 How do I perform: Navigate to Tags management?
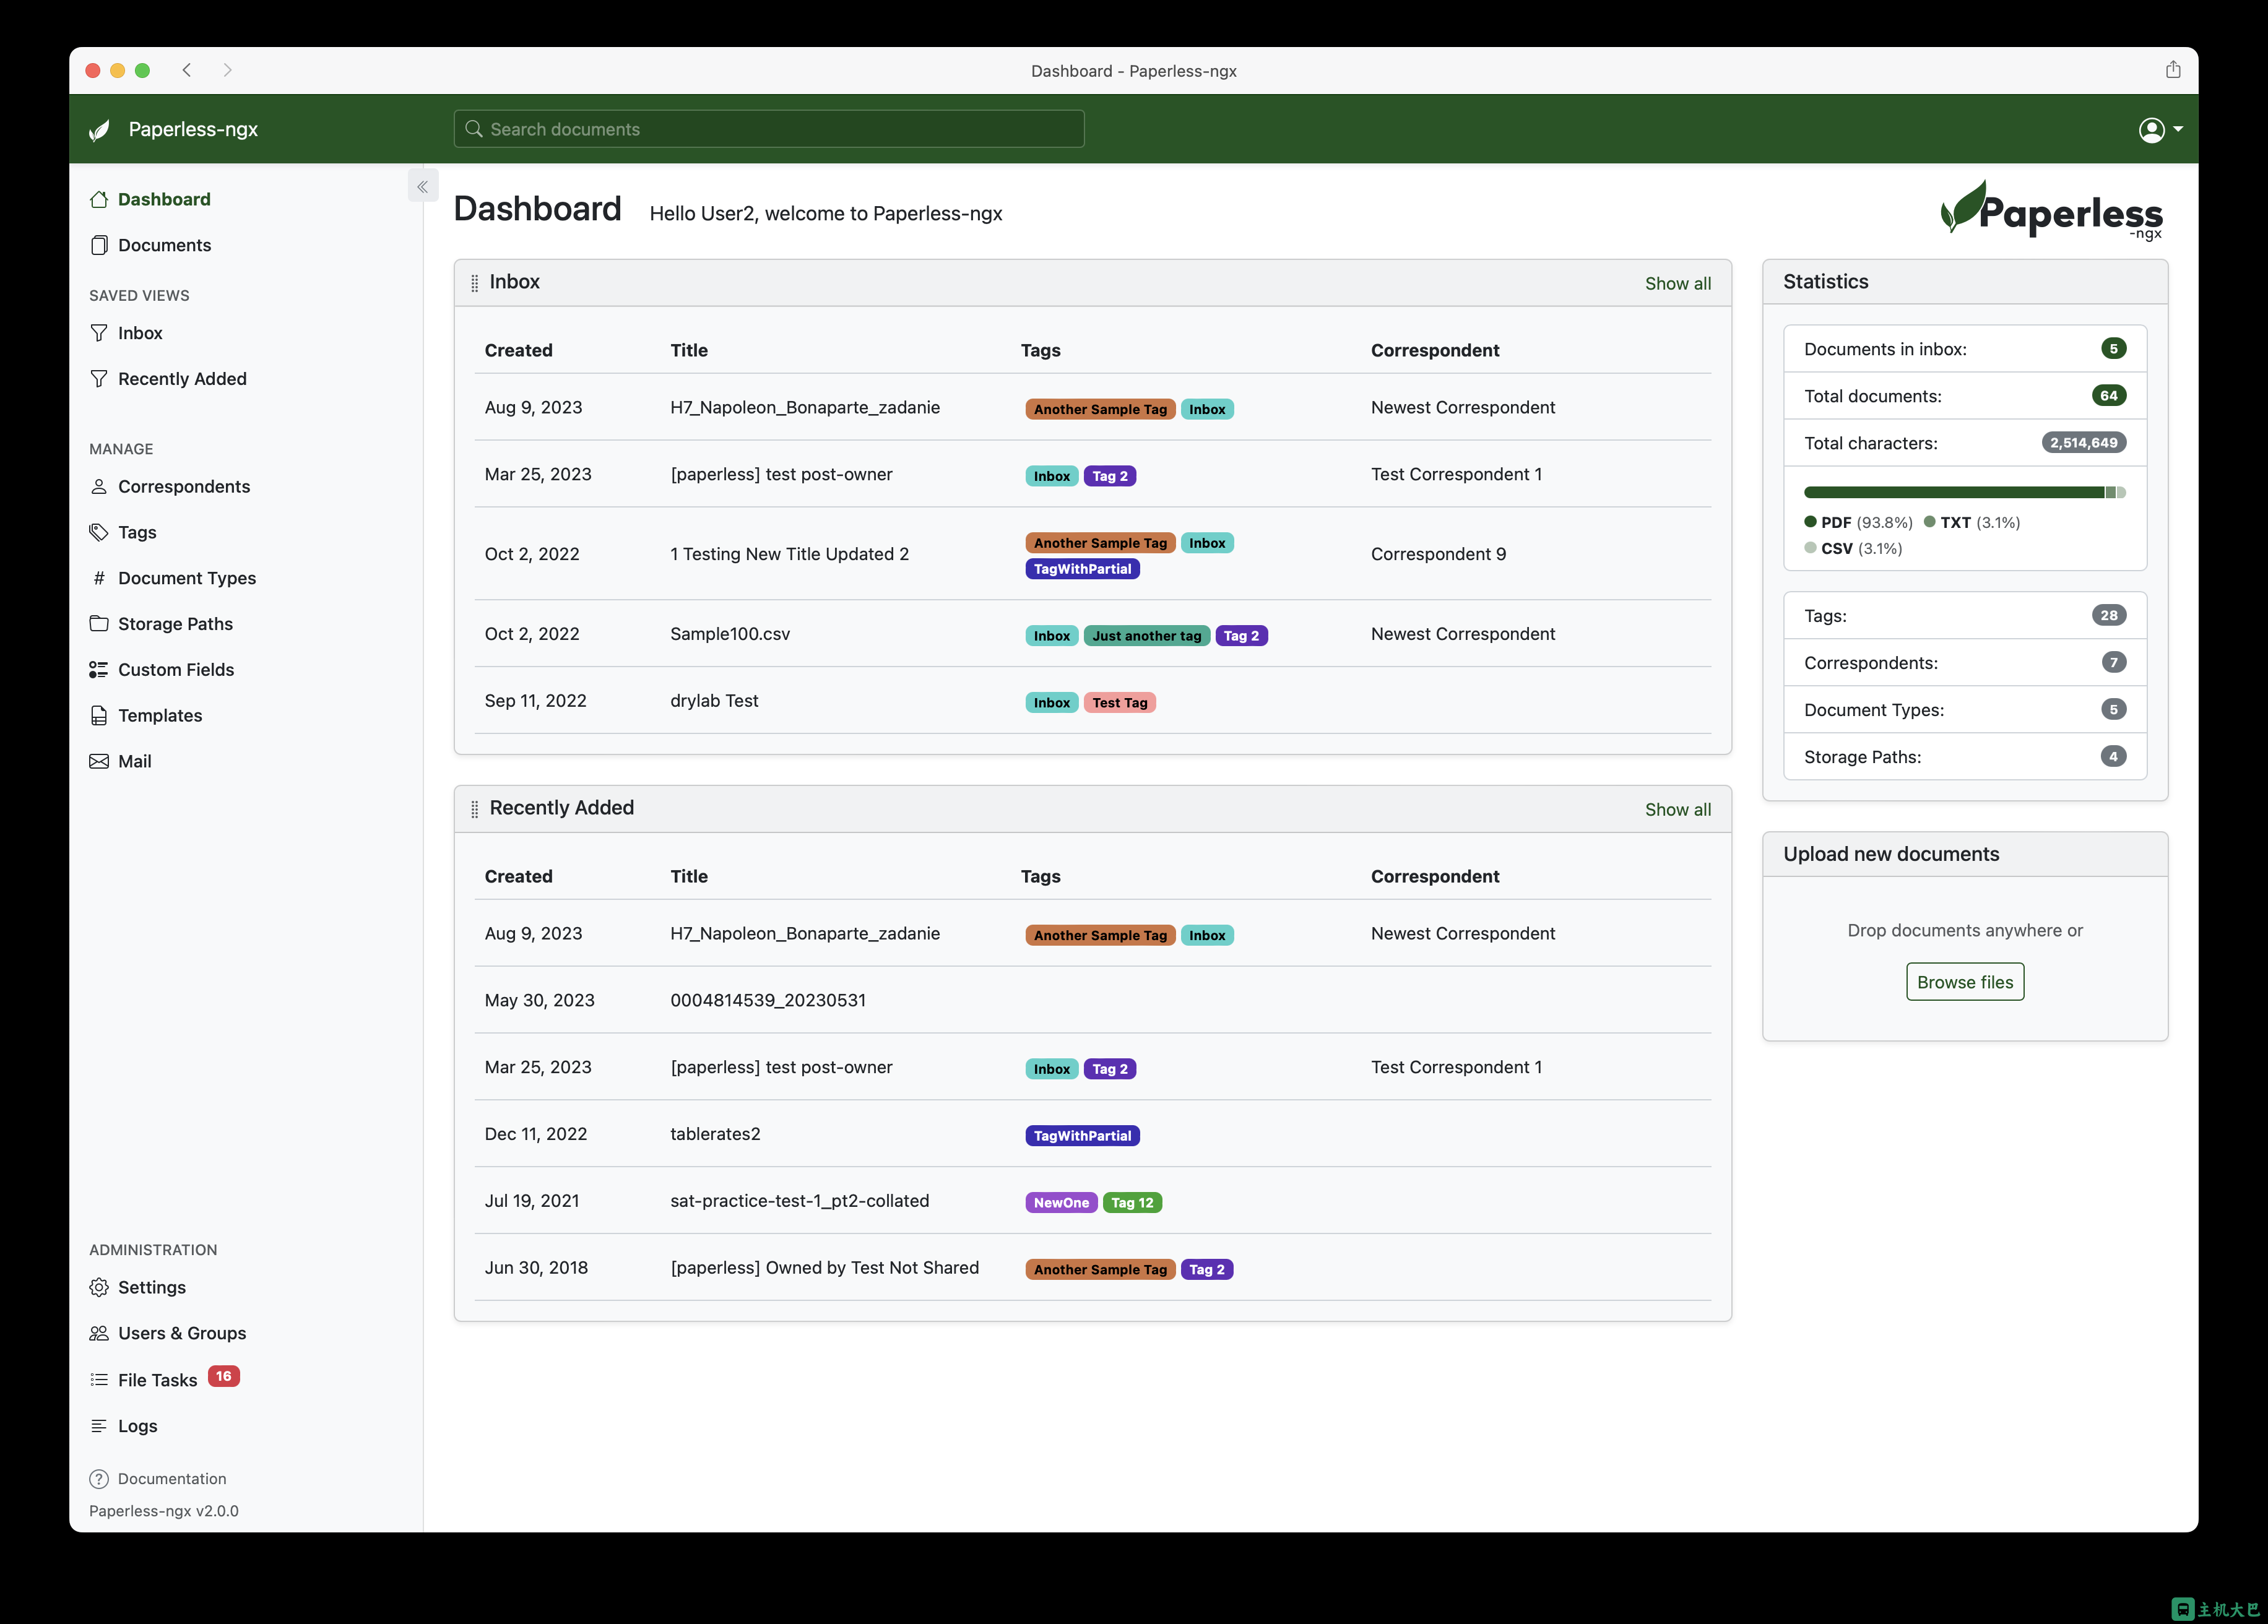click(x=137, y=531)
